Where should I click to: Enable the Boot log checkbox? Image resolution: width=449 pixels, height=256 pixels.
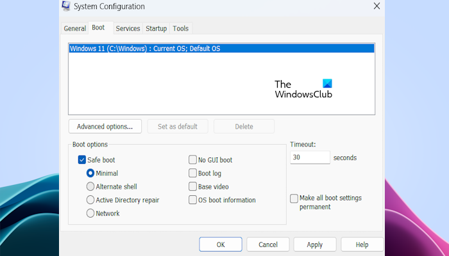point(192,173)
